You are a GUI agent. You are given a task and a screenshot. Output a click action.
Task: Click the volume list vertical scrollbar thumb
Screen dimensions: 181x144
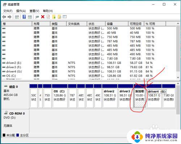coord(178,48)
